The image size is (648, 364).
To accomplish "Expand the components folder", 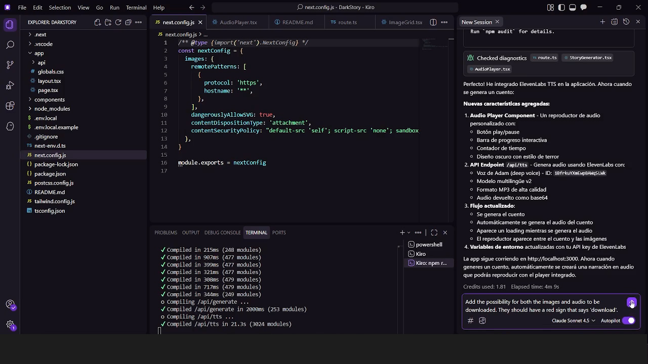I will 49,100.
